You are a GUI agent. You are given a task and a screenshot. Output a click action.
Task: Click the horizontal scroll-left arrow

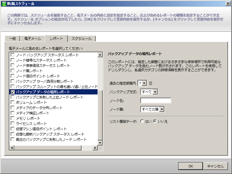[12, 148]
